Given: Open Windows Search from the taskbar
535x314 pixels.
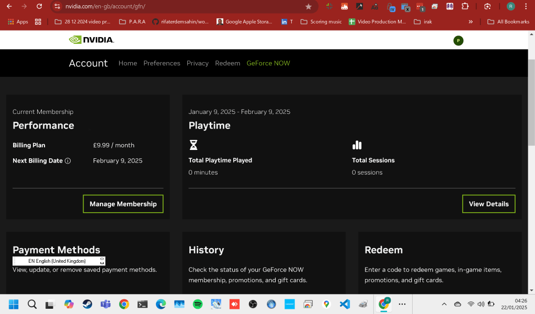Looking at the screenshot, I should tap(32, 304).
